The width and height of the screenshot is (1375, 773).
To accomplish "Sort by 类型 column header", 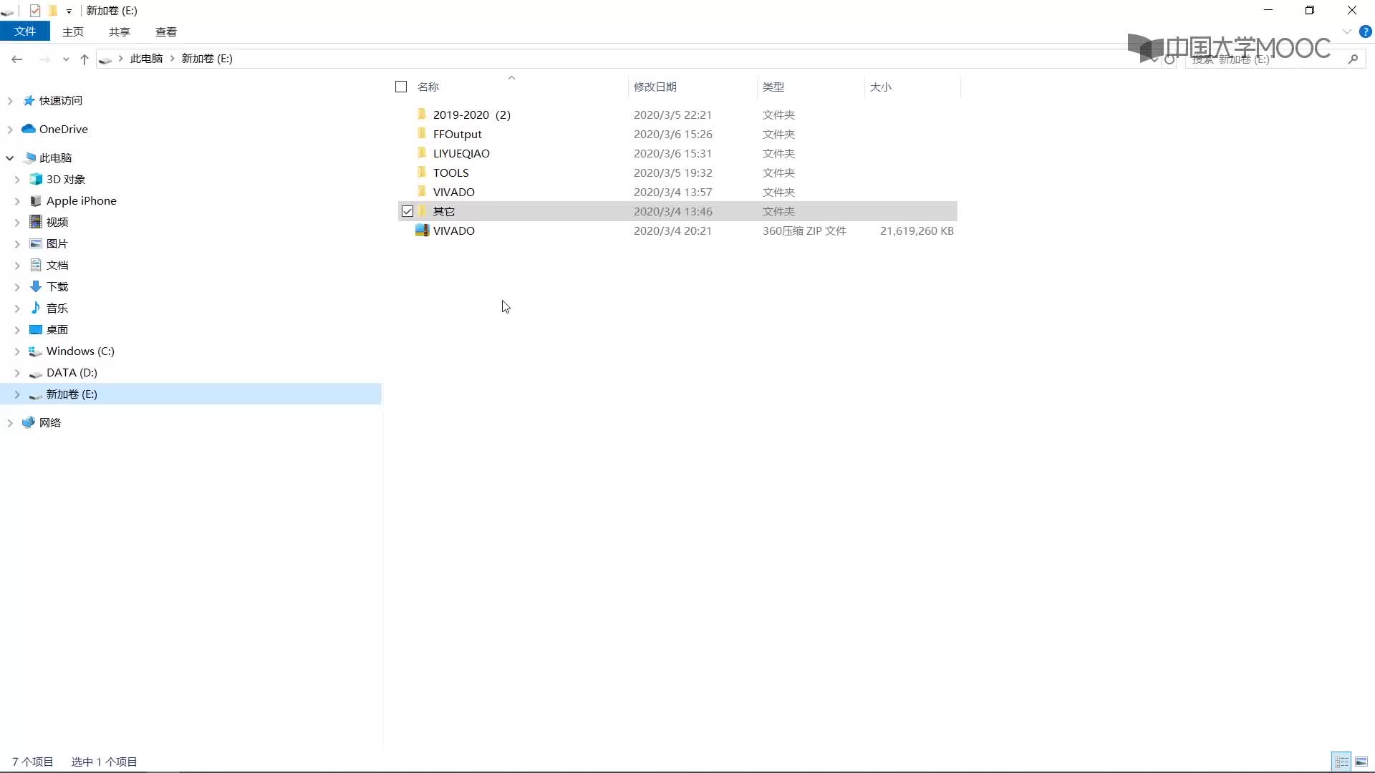I will (x=773, y=87).
